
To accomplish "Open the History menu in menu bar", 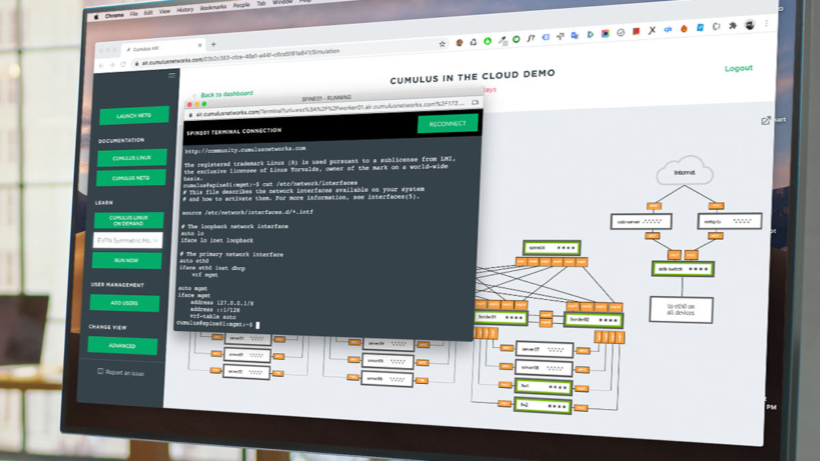I will [x=185, y=10].
